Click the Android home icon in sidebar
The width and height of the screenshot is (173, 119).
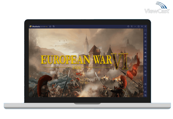(145, 92)
